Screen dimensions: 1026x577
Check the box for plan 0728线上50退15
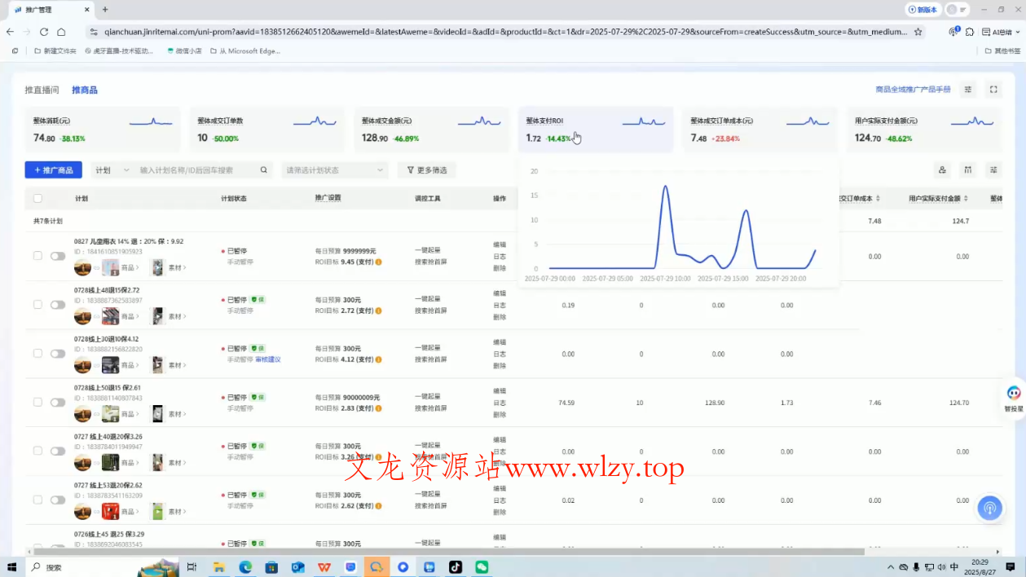(37, 402)
